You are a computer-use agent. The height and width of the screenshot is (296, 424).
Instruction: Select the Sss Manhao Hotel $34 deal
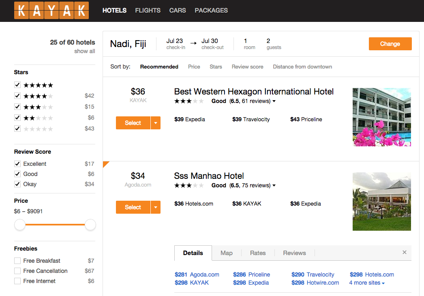(133, 207)
